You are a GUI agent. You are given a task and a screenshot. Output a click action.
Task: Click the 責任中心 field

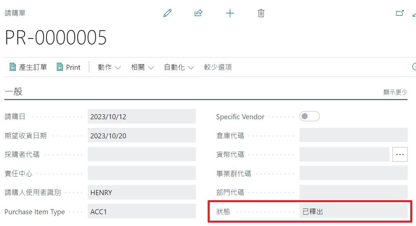[142, 173]
